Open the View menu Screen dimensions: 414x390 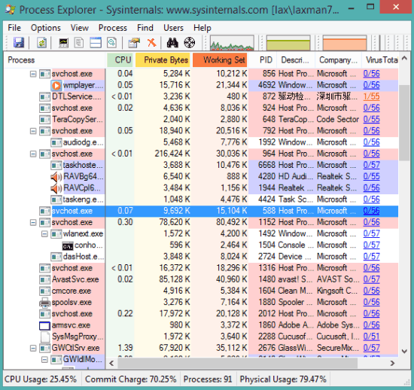coord(80,28)
